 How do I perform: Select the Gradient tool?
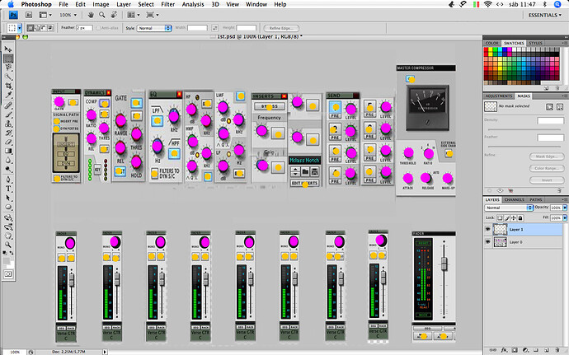8,152
